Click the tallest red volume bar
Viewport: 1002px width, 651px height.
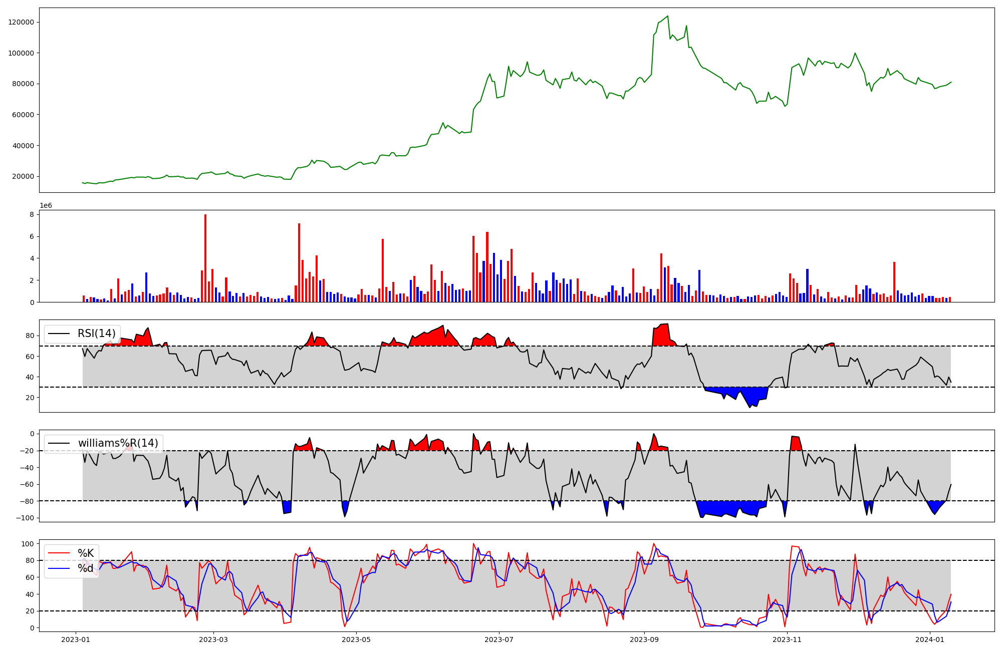[205, 258]
